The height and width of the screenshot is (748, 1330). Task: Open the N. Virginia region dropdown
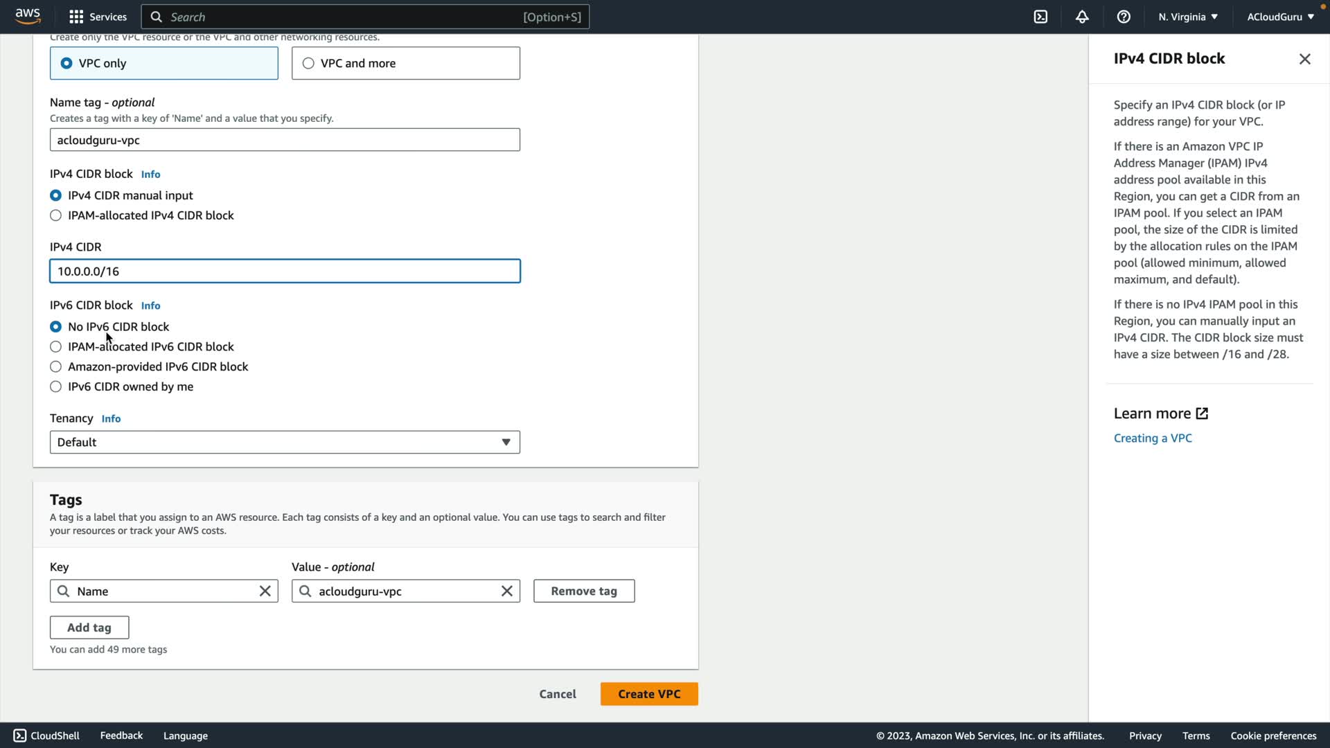(x=1187, y=17)
